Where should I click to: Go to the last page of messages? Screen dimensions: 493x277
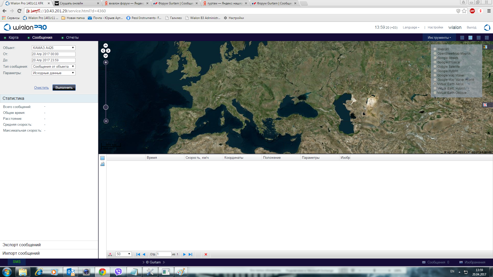(x=190, y=254)
